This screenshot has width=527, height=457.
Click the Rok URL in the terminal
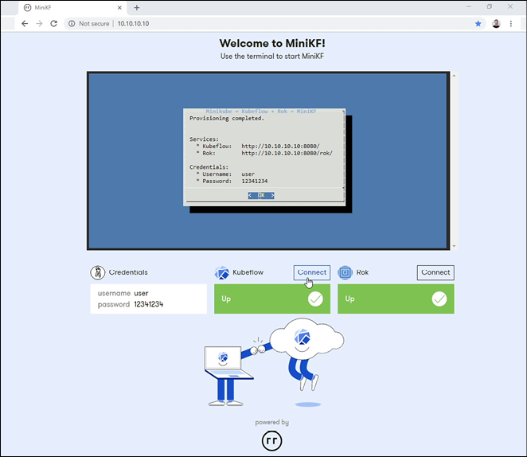[287, 153]
